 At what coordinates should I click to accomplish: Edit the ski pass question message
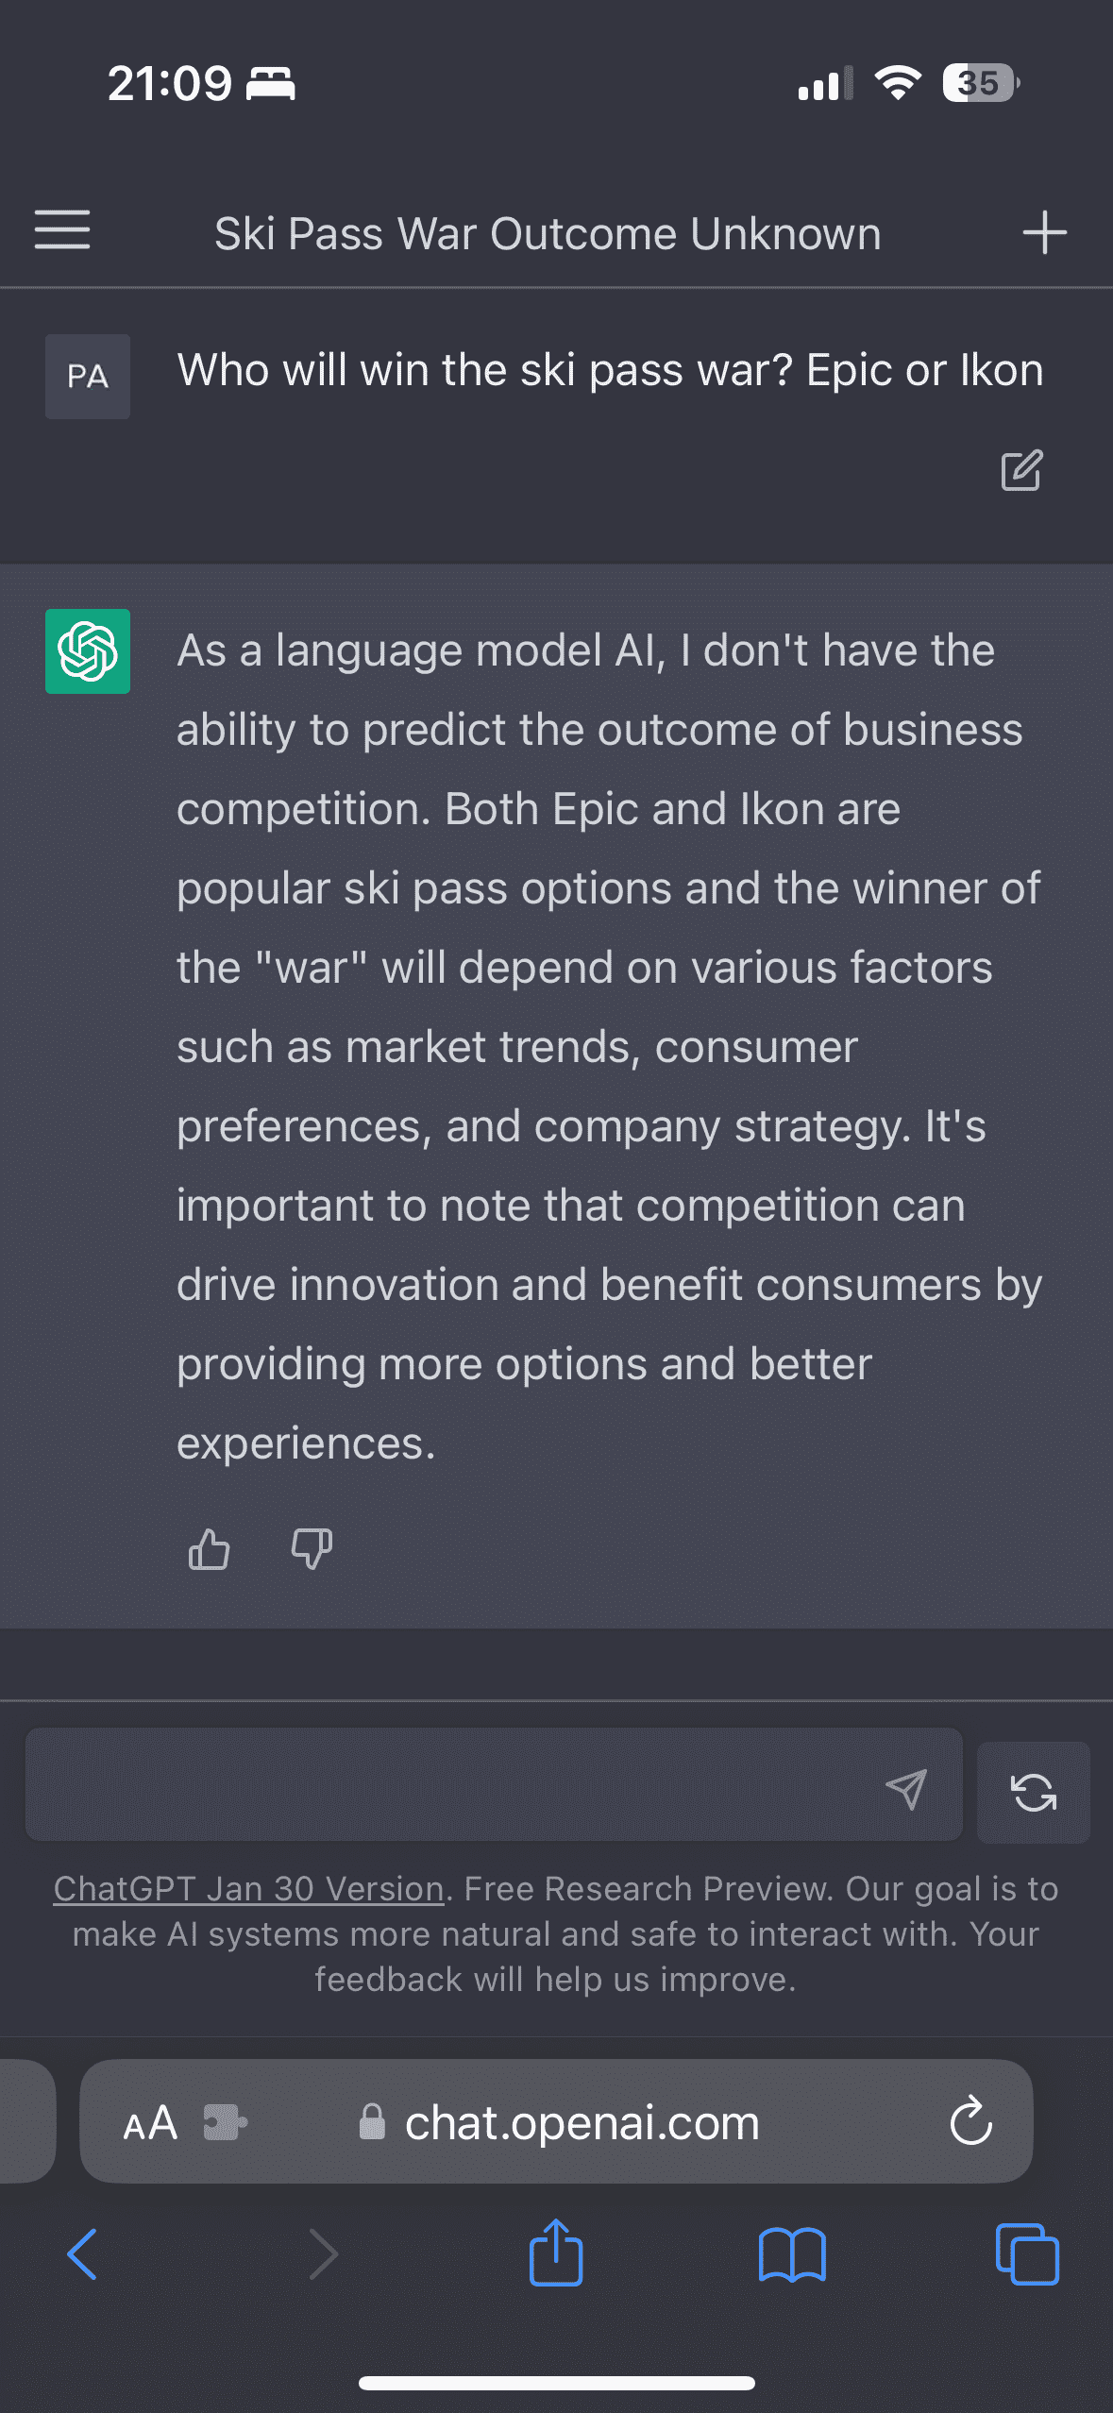click(1021, 470)
